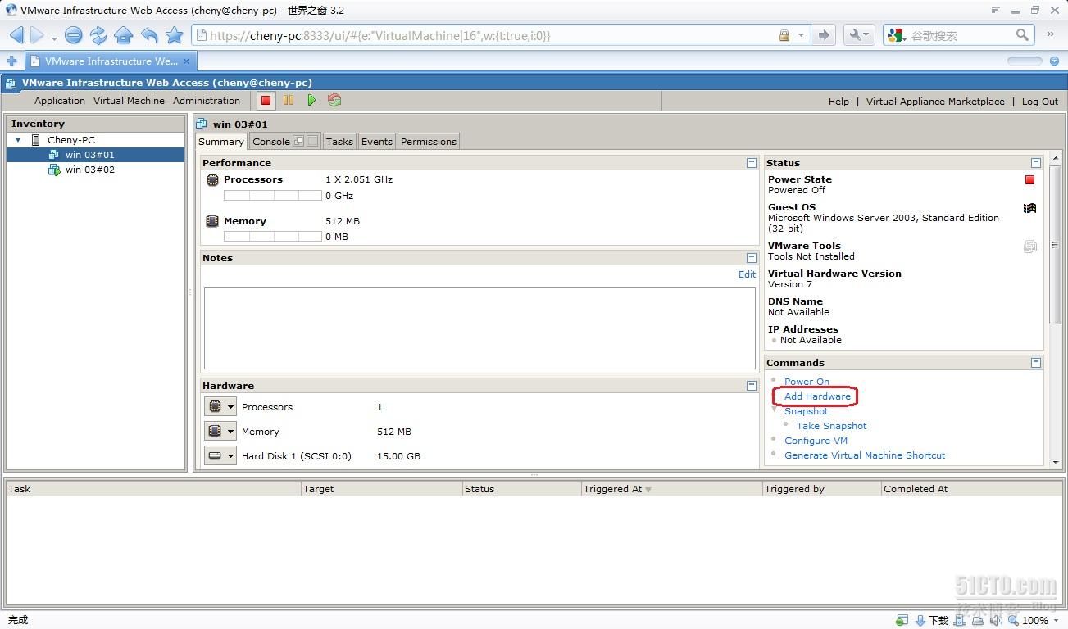The width and height of the screenshot is (1068, 629).
Task: Click the browser Home icon
Action: [x=124, y=35]
